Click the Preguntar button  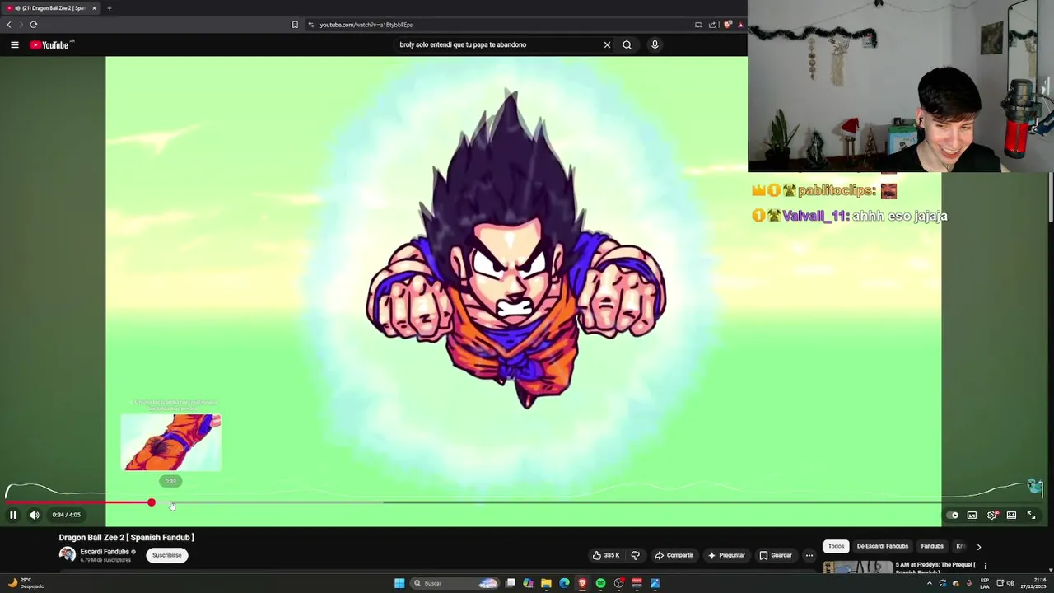(x=725, y=555)
